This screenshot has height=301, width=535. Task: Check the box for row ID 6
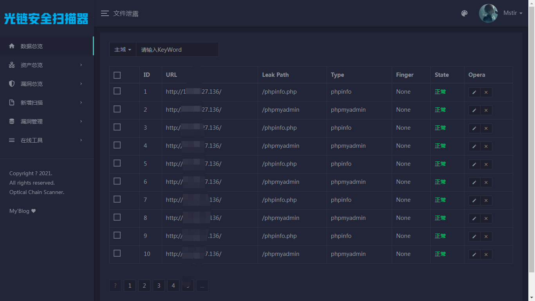(x=117, y=181)
